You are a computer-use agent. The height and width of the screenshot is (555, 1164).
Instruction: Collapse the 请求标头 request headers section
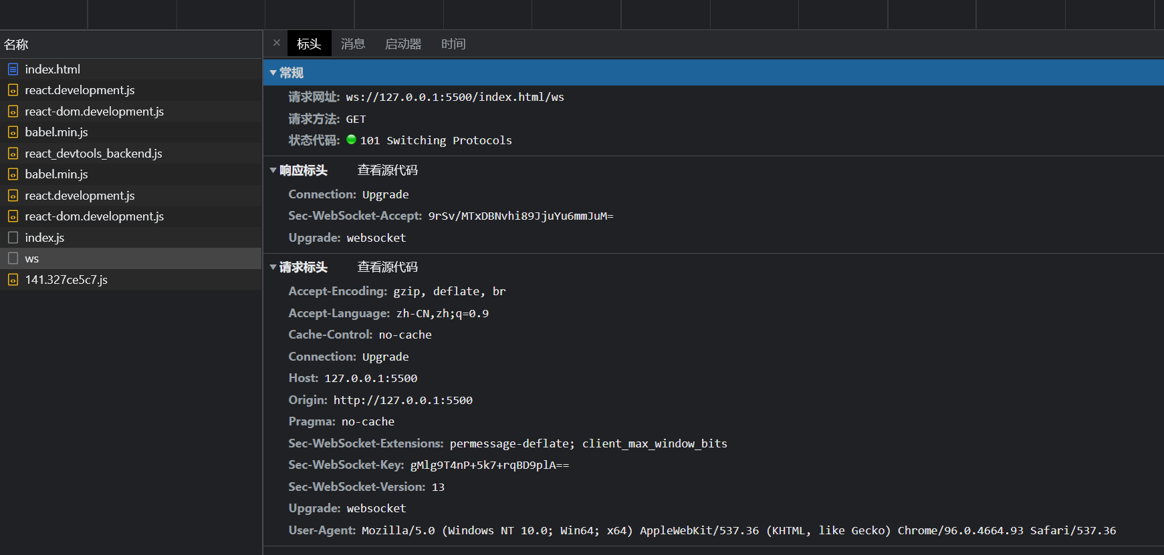point(273,267)
